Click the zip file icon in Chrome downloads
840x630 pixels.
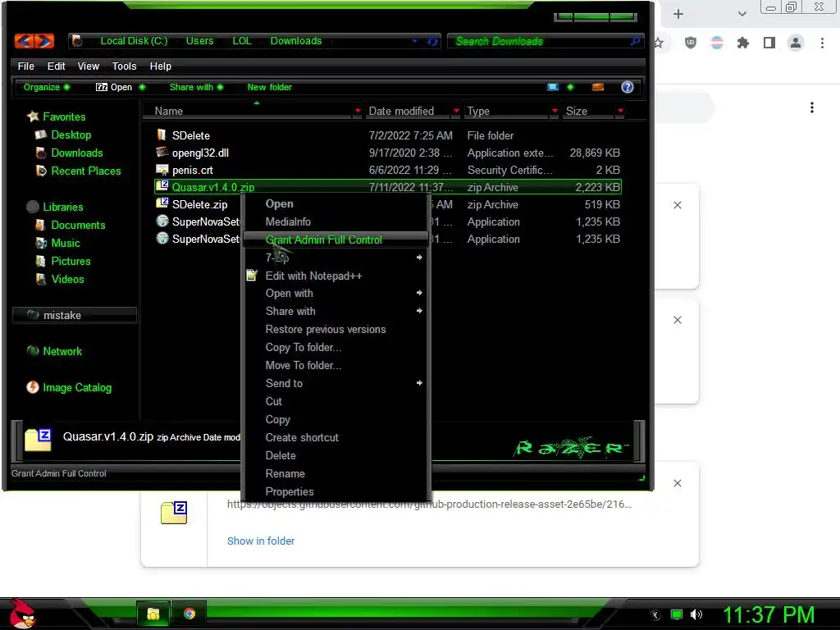click(x=174, y=513)
